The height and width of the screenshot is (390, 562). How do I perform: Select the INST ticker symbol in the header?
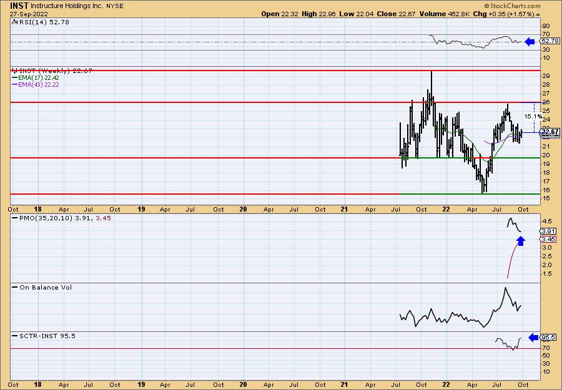click(19, 6)
